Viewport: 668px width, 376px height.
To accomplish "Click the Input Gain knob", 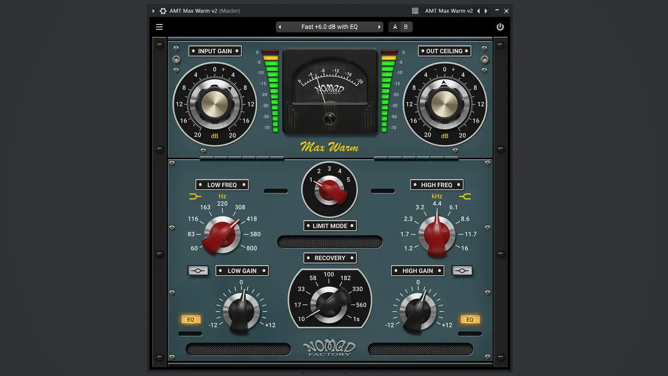I will point(215,104).
